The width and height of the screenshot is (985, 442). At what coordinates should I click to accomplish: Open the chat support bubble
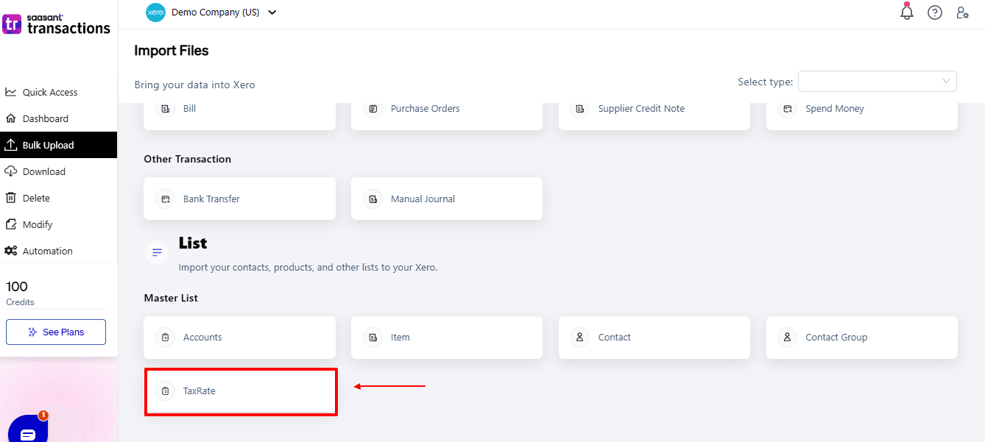point(28,433)
